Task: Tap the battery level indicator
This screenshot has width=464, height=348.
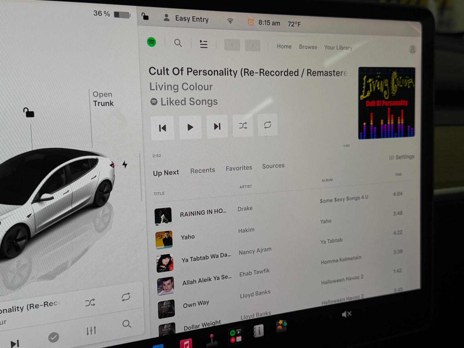Action: [x=122, y=15]
